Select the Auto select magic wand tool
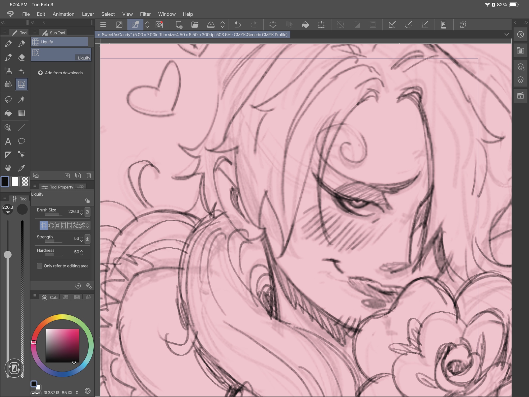 (21, 100)
